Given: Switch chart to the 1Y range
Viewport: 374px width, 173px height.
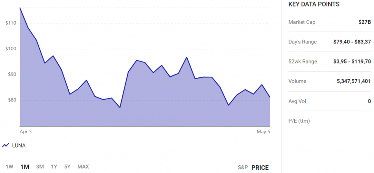Looking at the screenshot, I should pos(54,166).
